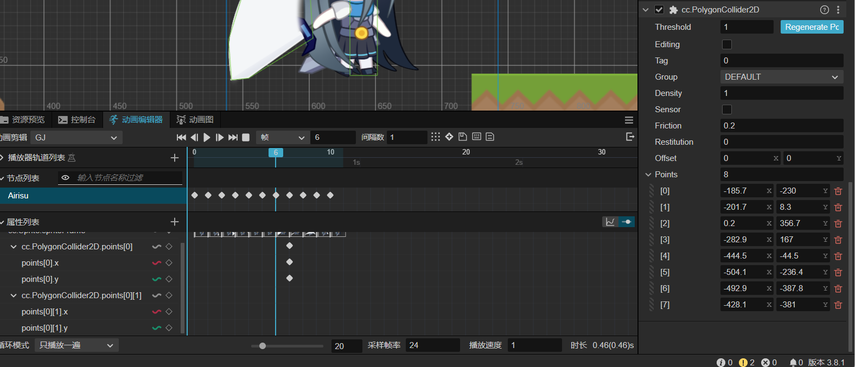Switch to keyframe dope-sheet view toggle
The width and height of the screenshot is (855, 367).
(627, 222)
